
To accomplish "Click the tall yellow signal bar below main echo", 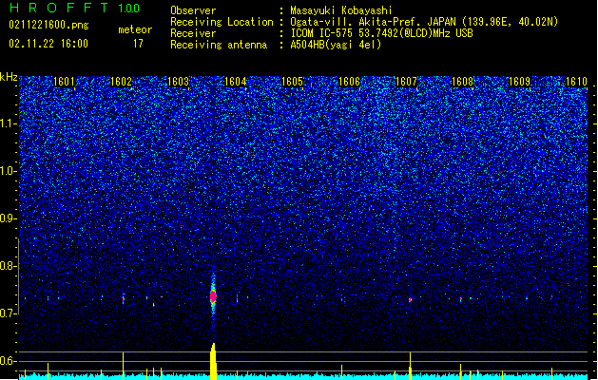I will pyautogui.click(x=214, y=361).
